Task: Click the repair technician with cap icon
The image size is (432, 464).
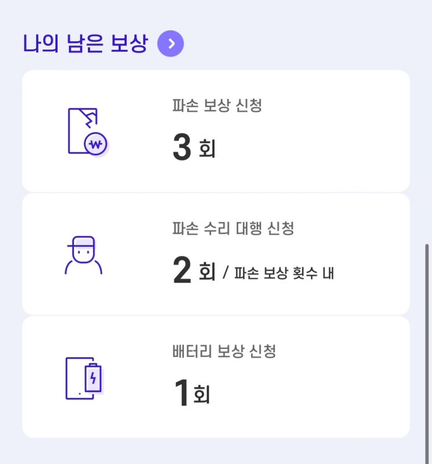Action: [84, 255]
